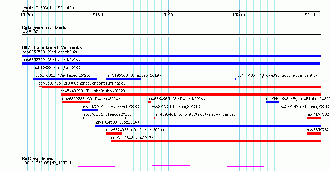Click the nsv6359788 (Sedlazeck2020) label

(x=91, y=99)
